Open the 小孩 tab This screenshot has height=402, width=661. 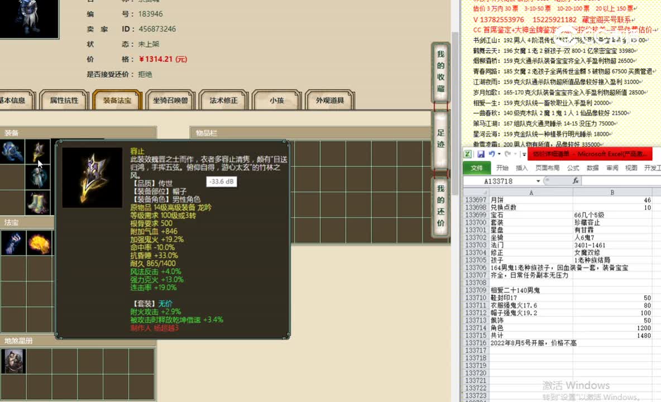276,100
